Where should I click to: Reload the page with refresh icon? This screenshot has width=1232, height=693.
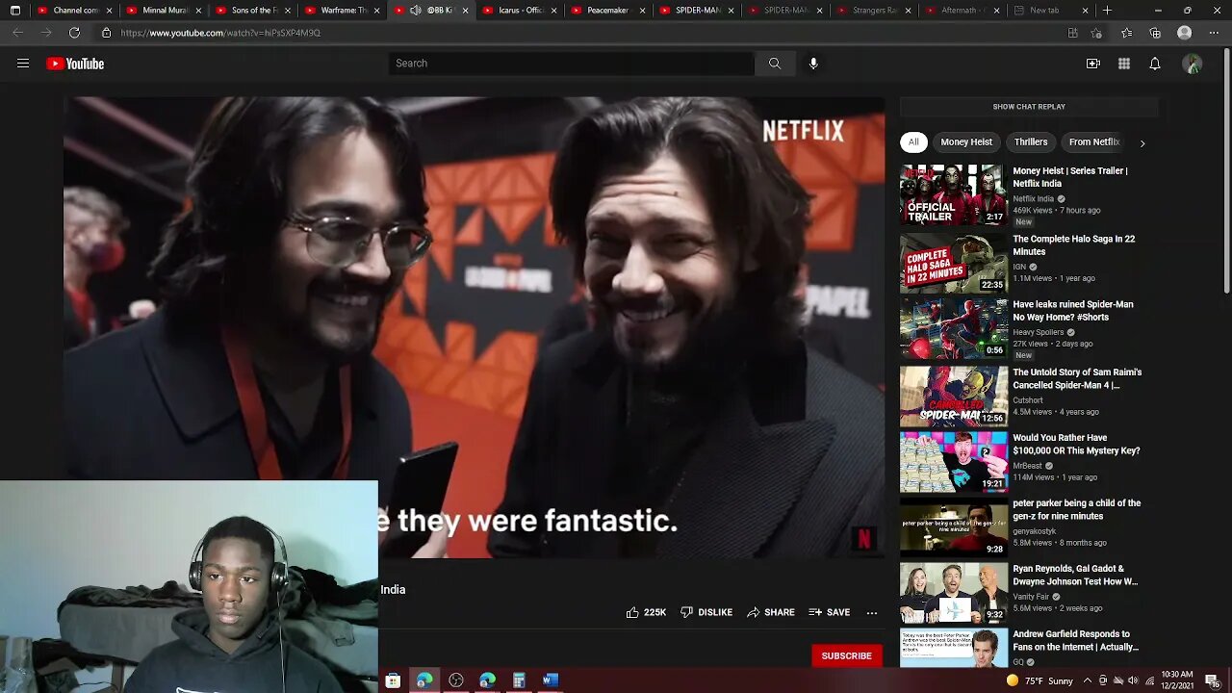(74, 33)
